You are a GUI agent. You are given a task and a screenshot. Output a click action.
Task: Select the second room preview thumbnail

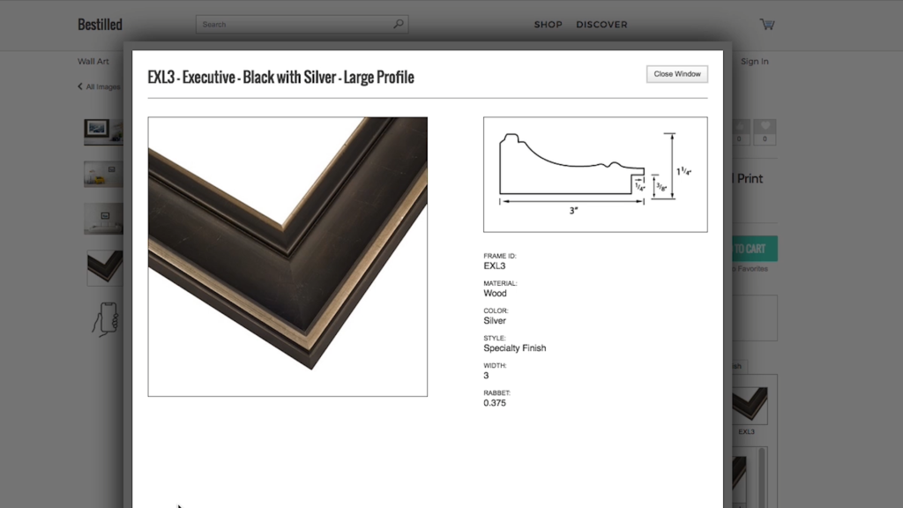click(x=102, y=174)
